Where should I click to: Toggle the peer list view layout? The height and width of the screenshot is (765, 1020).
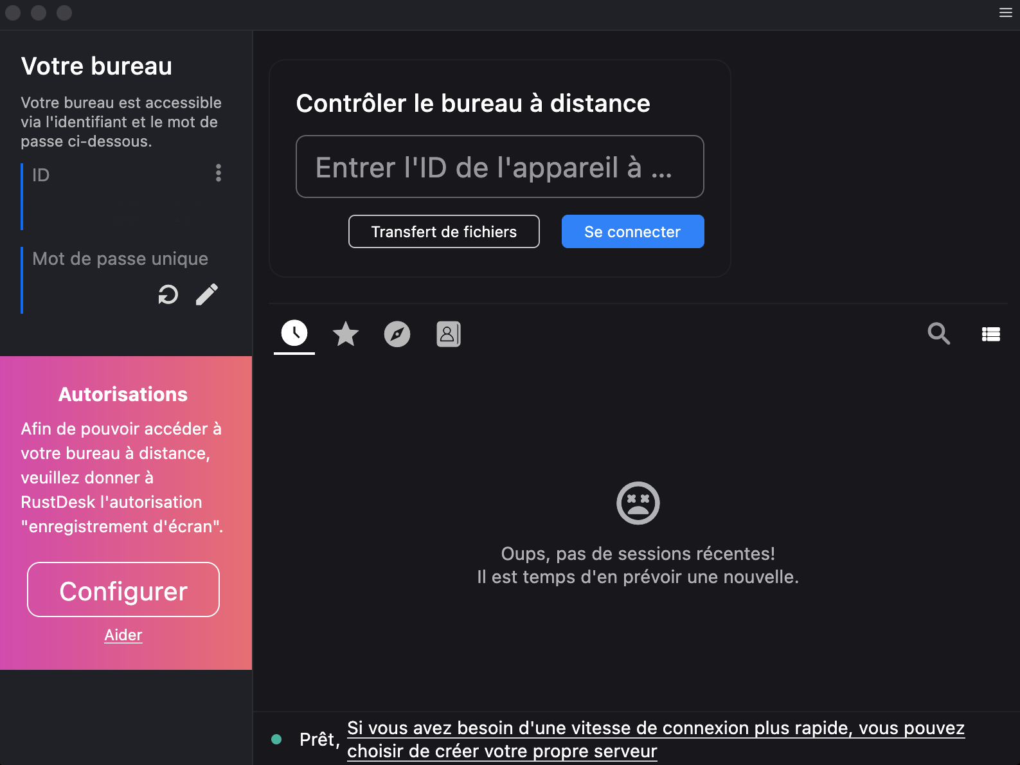(990, 334)
